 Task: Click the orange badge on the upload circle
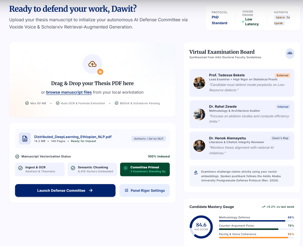coord(100,72)
